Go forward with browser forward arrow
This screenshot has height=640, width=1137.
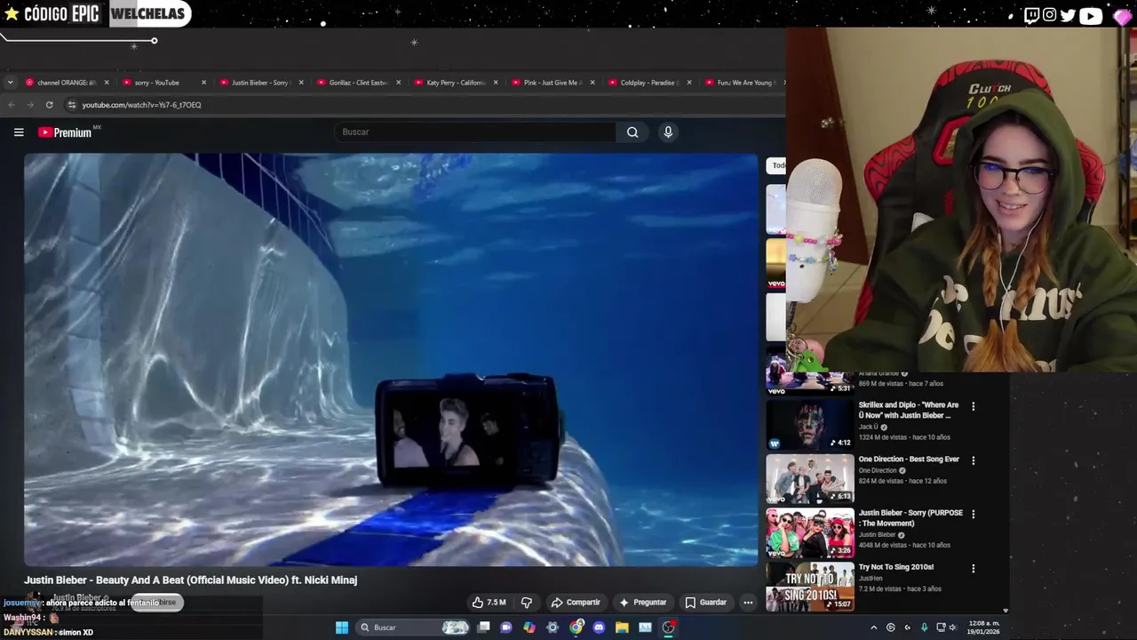(x=29, y=105)
